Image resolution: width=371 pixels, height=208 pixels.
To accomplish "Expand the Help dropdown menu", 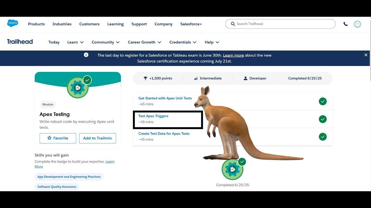I will pos(212,42).
